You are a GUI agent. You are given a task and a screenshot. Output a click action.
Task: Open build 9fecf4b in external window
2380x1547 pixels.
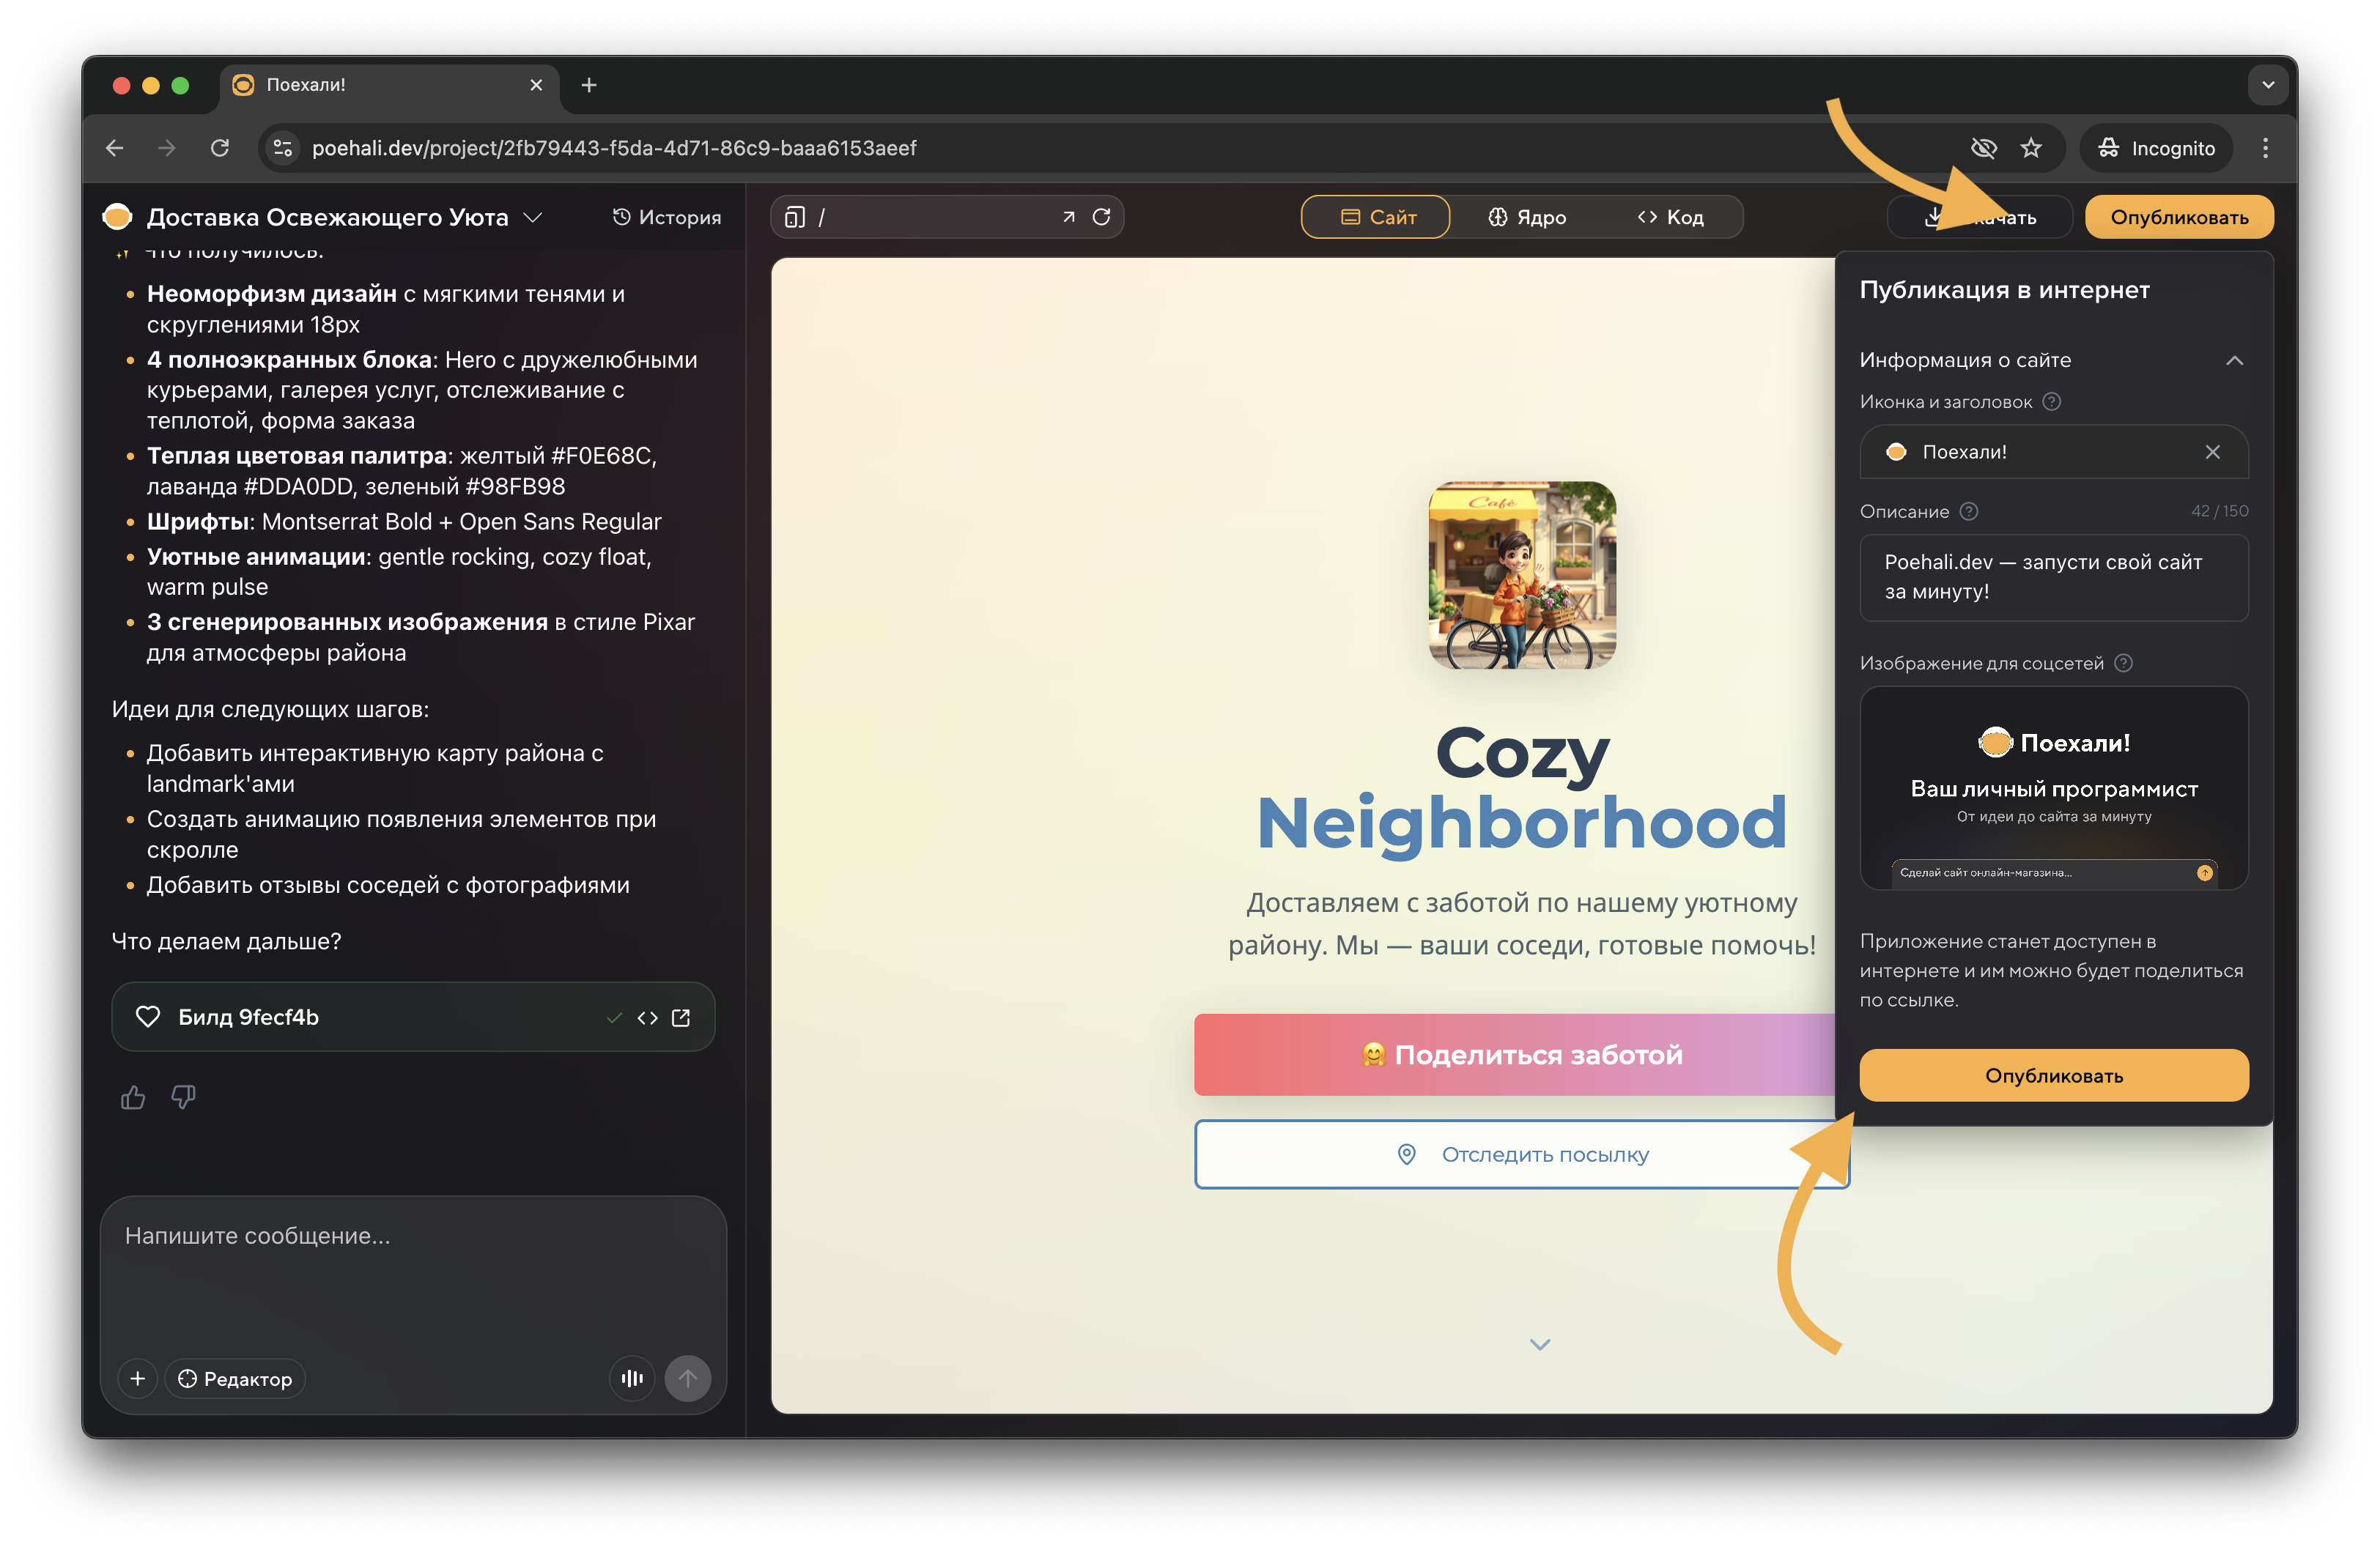(681, 1017)
